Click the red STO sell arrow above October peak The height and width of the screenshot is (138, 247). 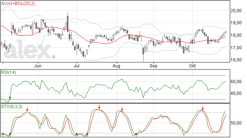click(203, 108)
